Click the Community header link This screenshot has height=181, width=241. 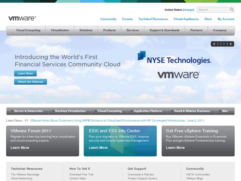point(108,19)
